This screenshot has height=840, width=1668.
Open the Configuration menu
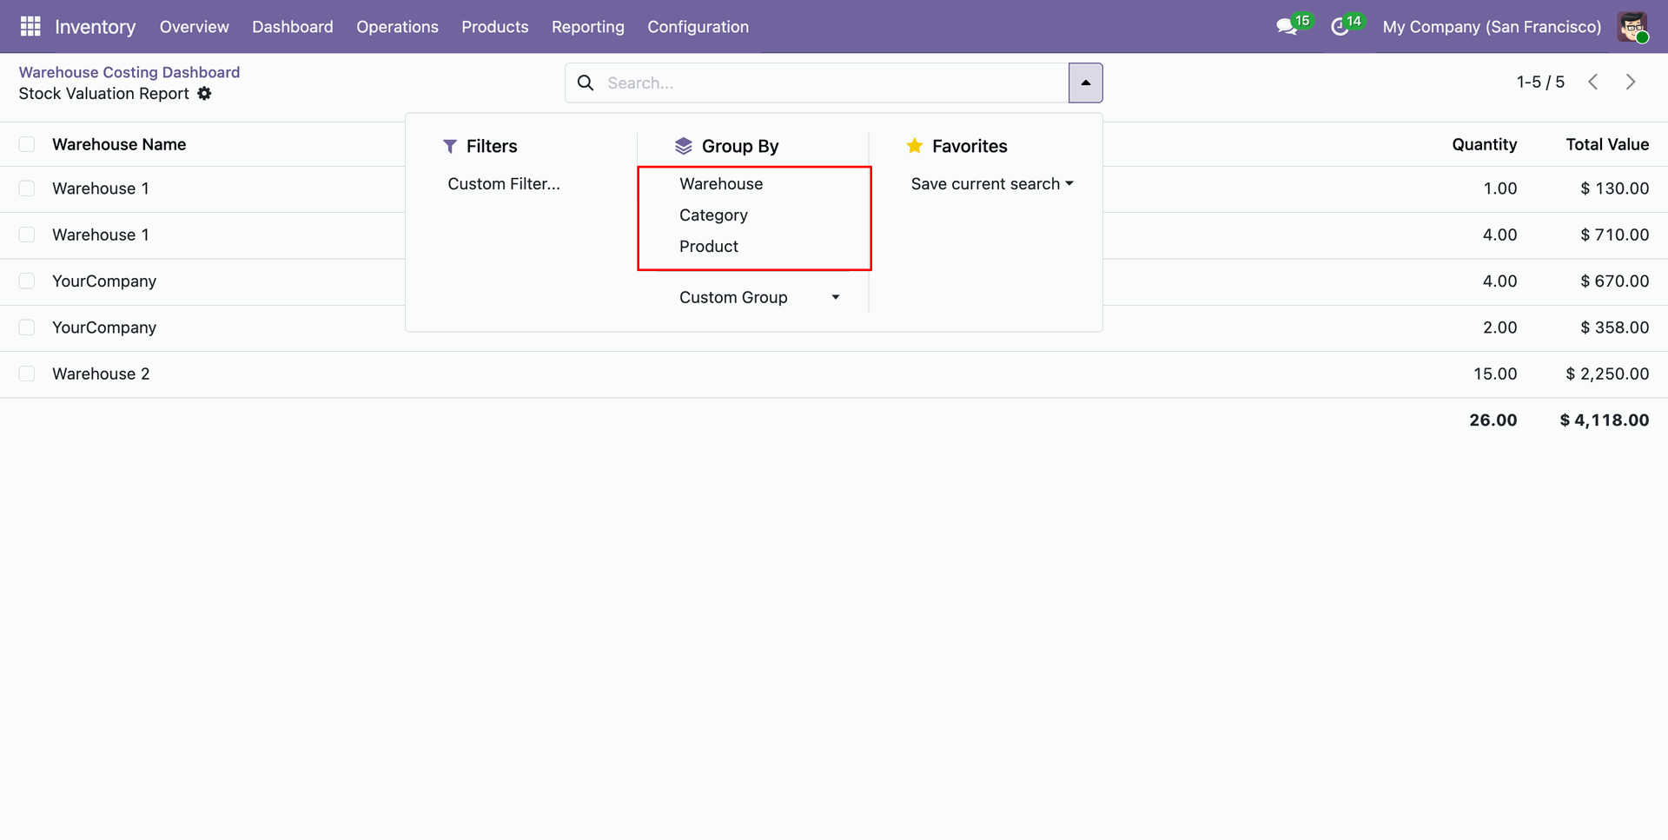698,27
